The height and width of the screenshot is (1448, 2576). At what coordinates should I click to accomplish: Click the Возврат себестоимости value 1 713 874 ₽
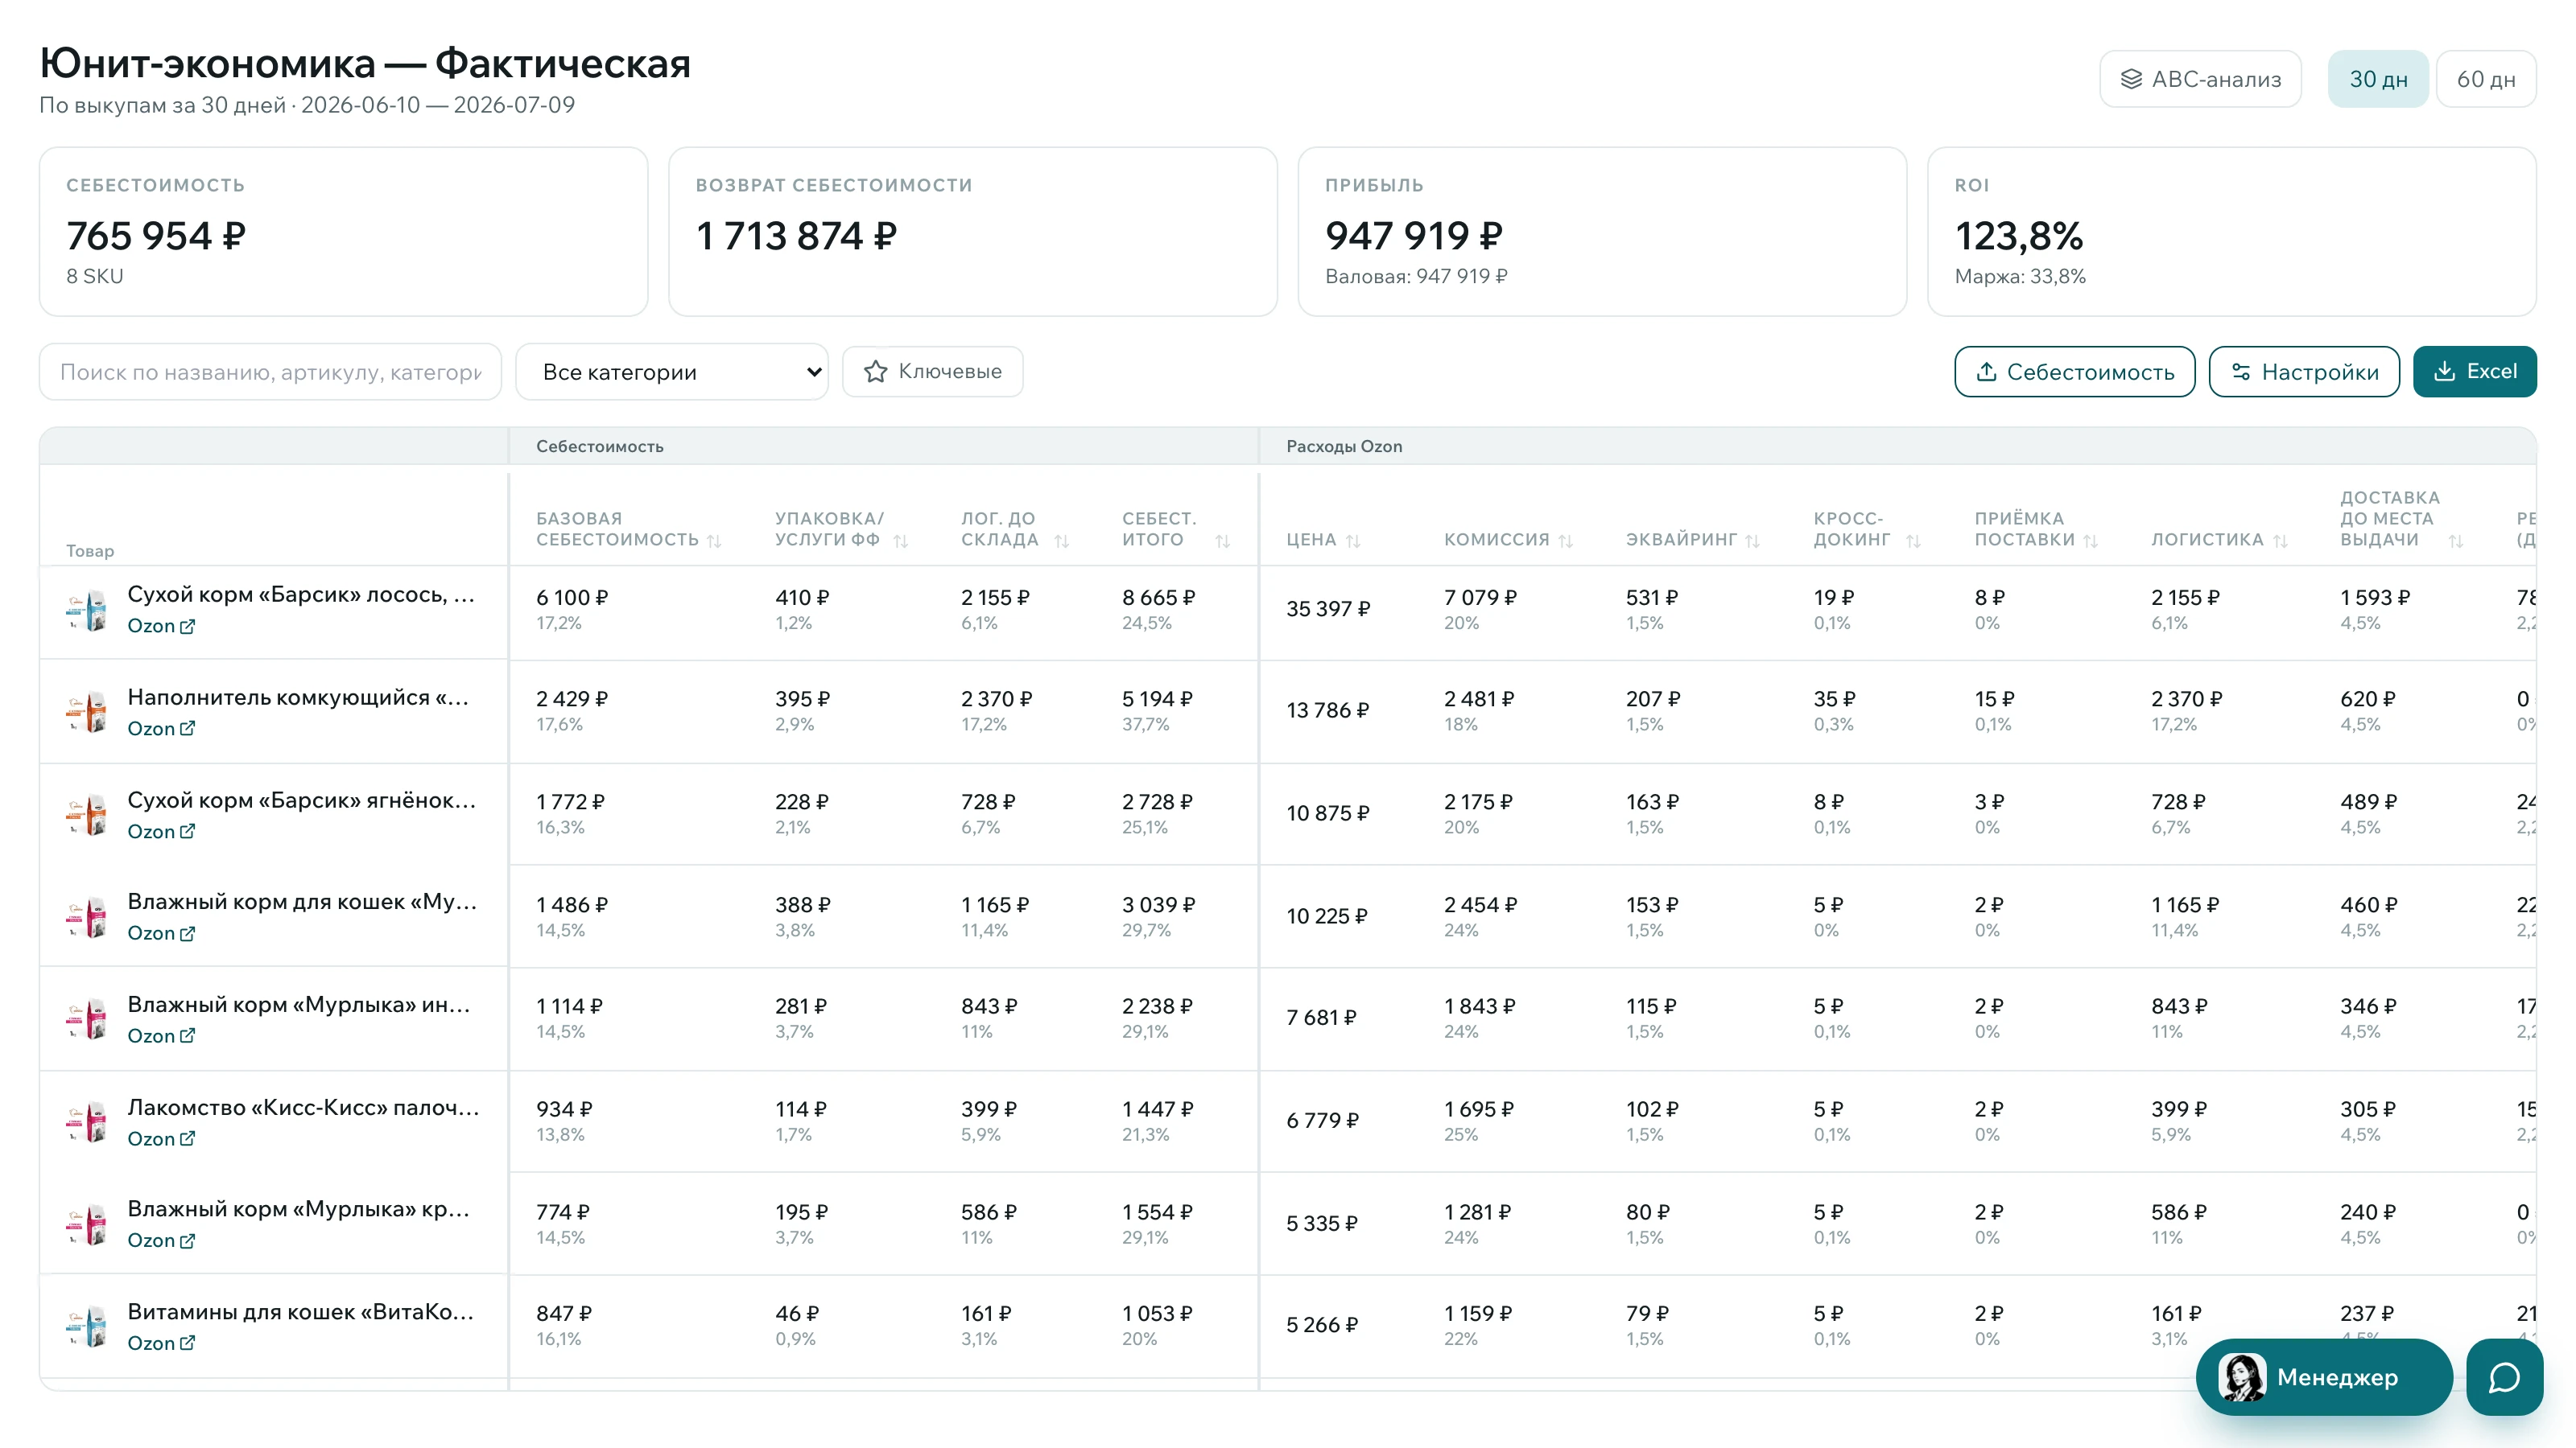coord(796,236)
